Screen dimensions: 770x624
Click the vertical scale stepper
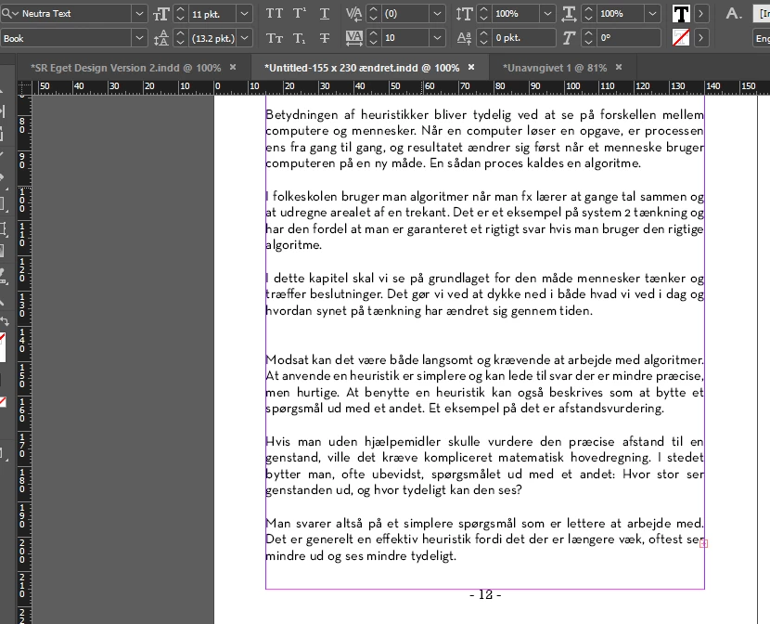[483, 14]
